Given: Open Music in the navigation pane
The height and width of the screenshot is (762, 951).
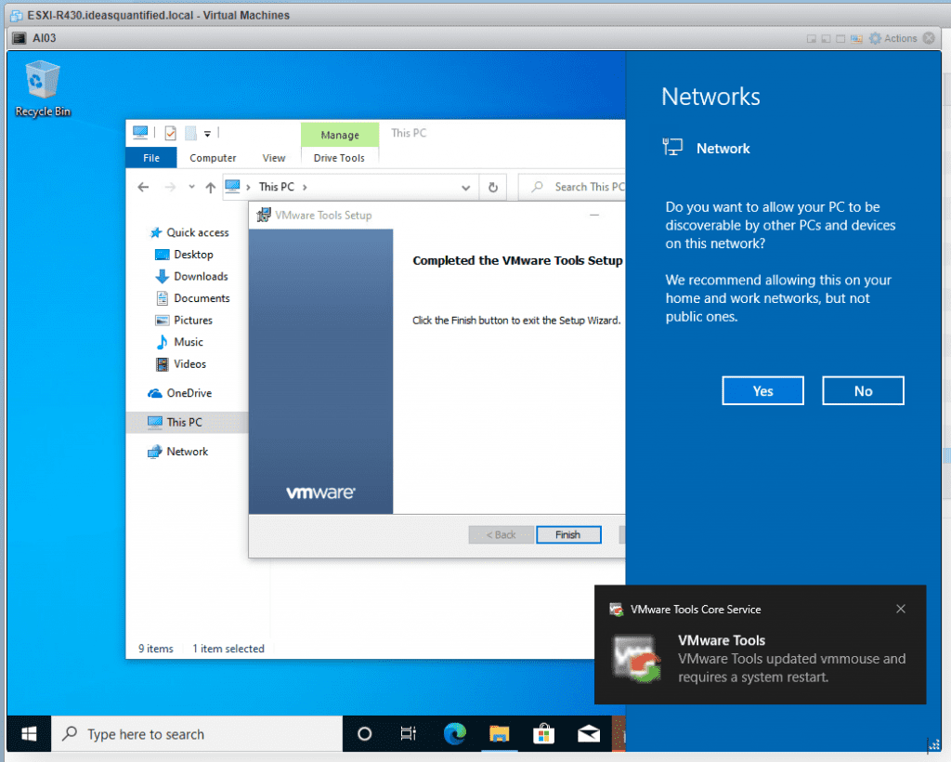Looking at the screenshot, I should coord(179,342).
